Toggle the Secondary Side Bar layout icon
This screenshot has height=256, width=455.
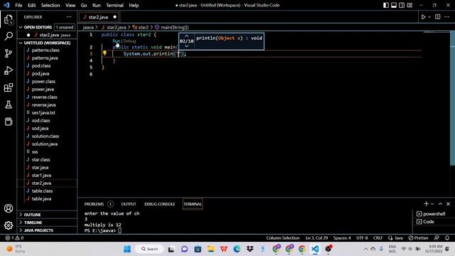[x=402, y=5]
